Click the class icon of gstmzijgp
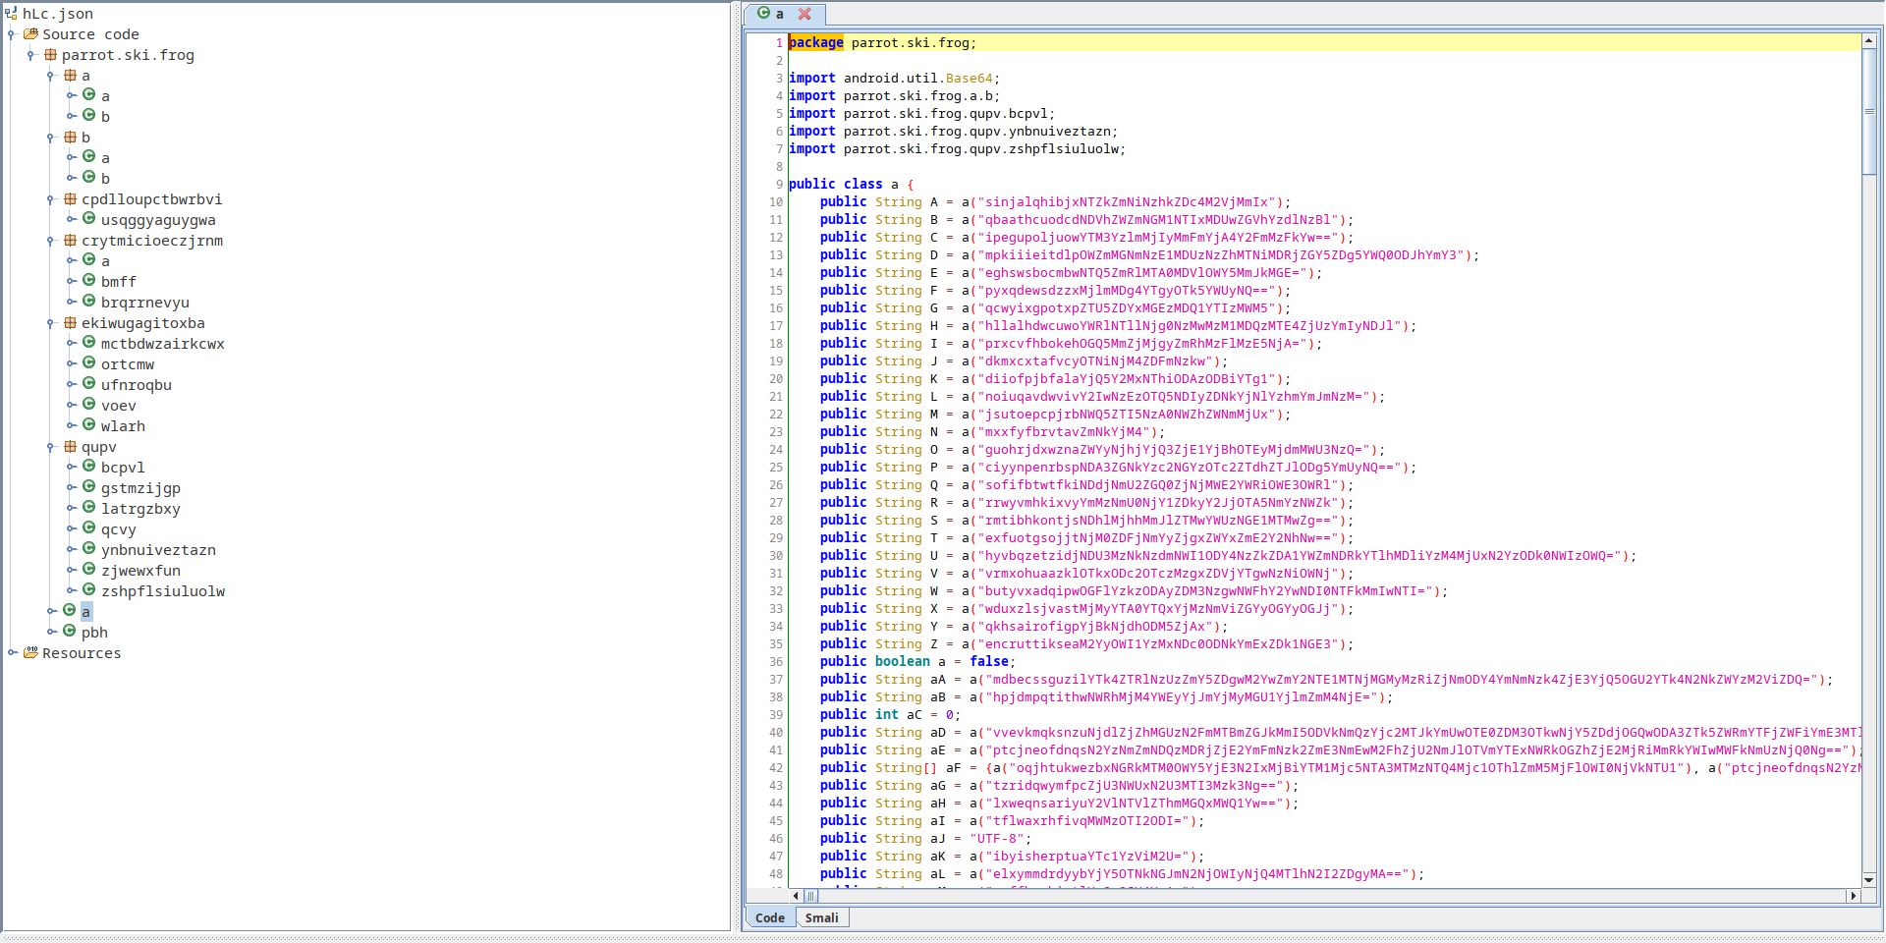 pos(89,487)
